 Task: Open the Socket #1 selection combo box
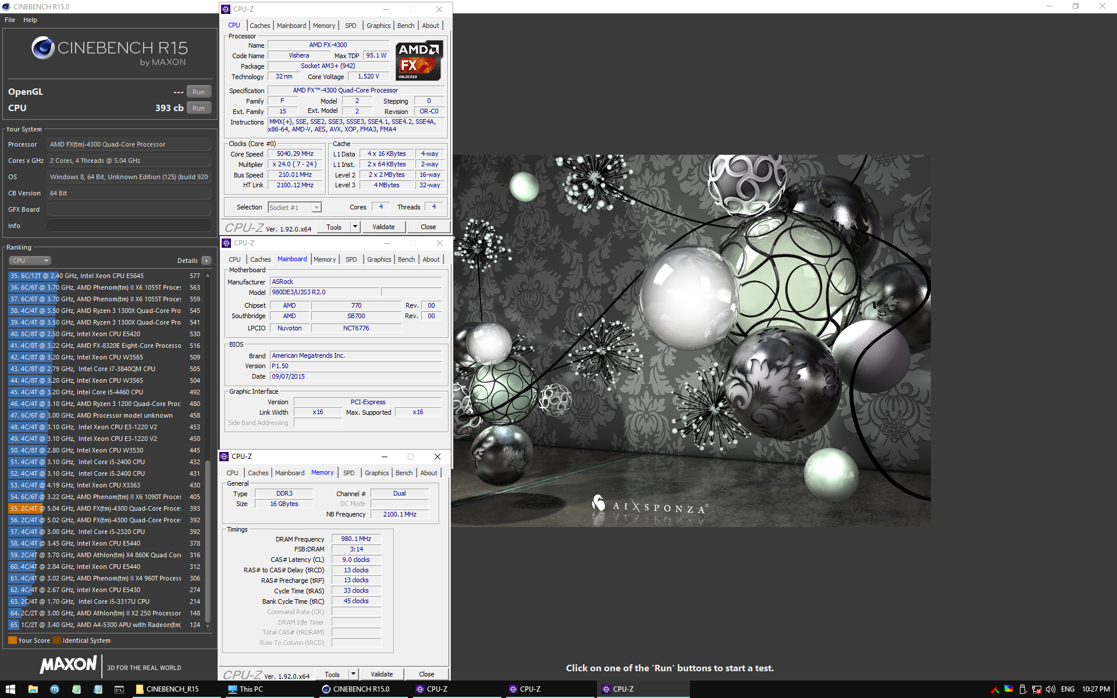(x=294, y=208)
